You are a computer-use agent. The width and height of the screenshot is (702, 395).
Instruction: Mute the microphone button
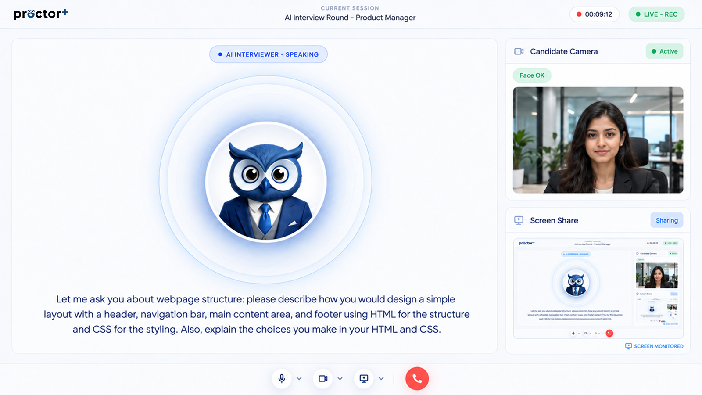[282, 378]
